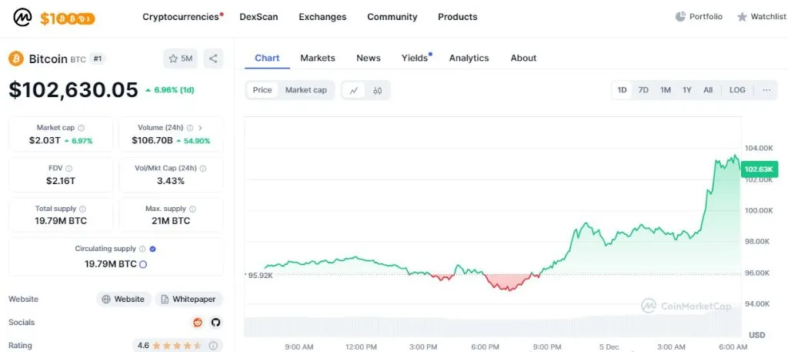Click the verified badge beside Circulating supply

(x=153, y=249)
